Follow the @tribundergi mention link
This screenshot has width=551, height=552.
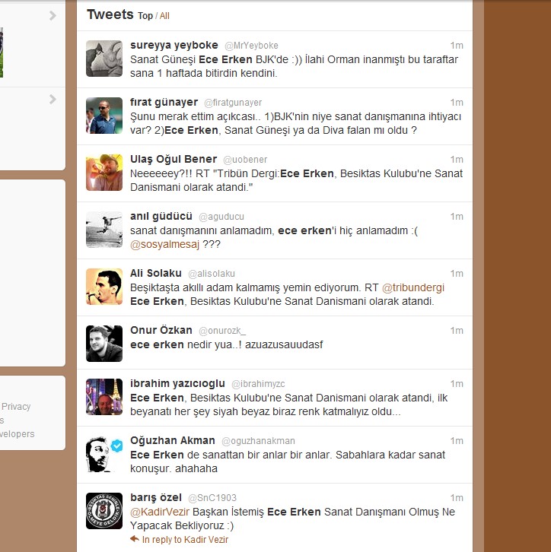coord(413,287)
